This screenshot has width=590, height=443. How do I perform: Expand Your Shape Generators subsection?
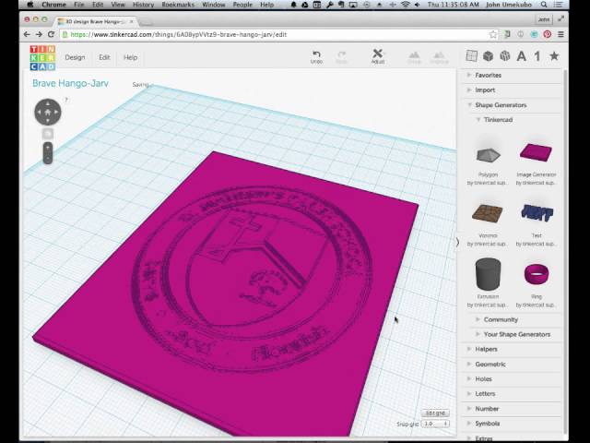tap(516, 334)
